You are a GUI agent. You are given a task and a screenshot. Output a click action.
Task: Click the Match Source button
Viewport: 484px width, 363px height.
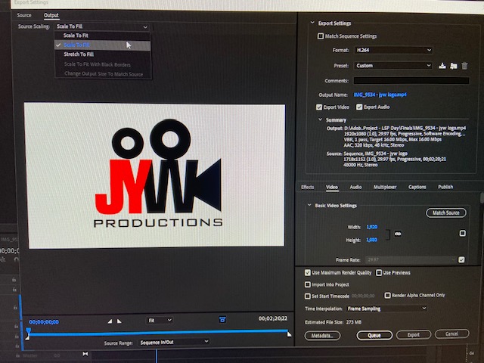(446, 213)
